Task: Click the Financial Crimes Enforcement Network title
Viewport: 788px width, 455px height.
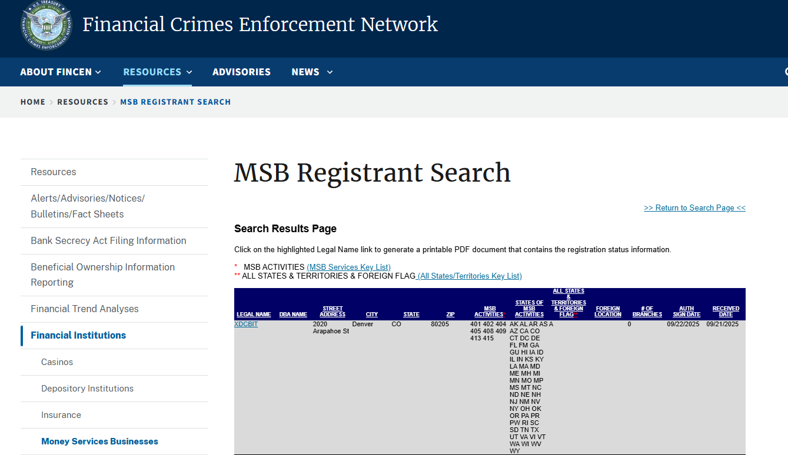Action: coord(260,25)
